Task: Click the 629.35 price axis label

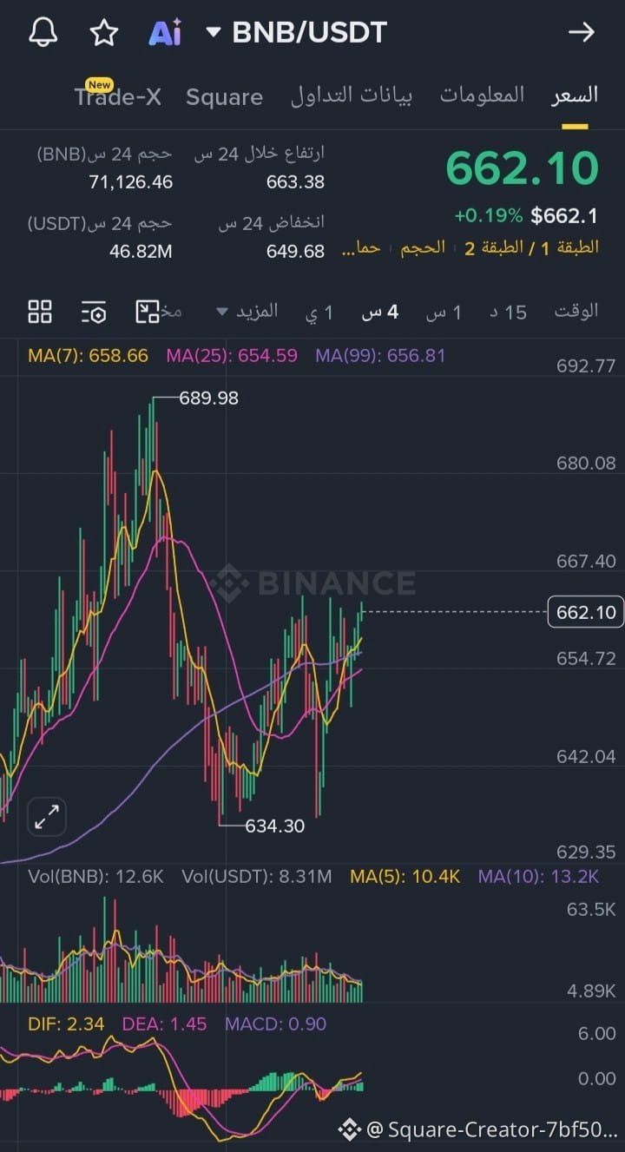Action: click(586, 852)
